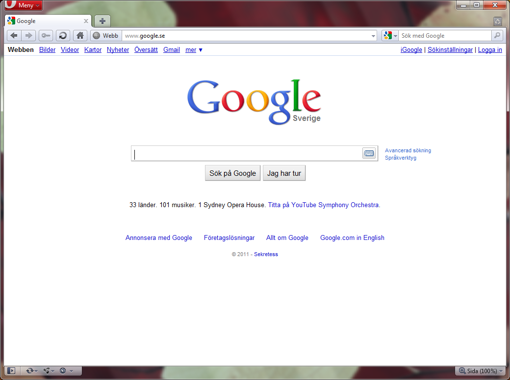This screenshot has height=380, width=510.
Task: Open the search engine selector dropdown
Action: coord(390,35)
